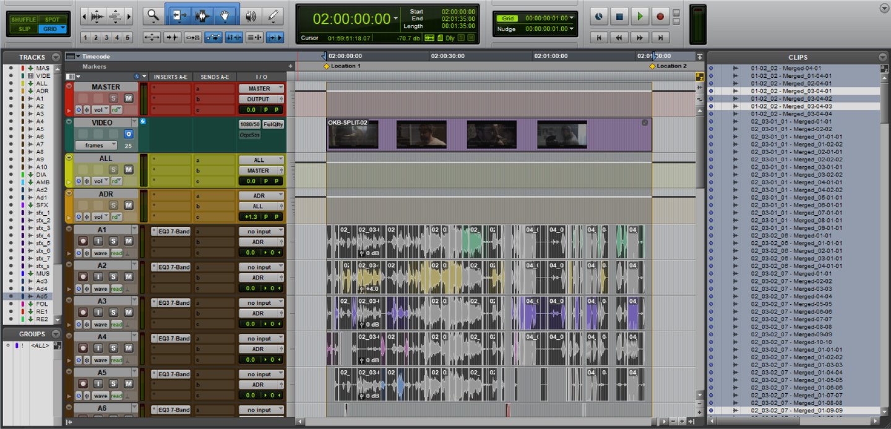The image size is (891, 429).
Task: Open the CLIPS list menu arrow
Action: tap(884, 57)
